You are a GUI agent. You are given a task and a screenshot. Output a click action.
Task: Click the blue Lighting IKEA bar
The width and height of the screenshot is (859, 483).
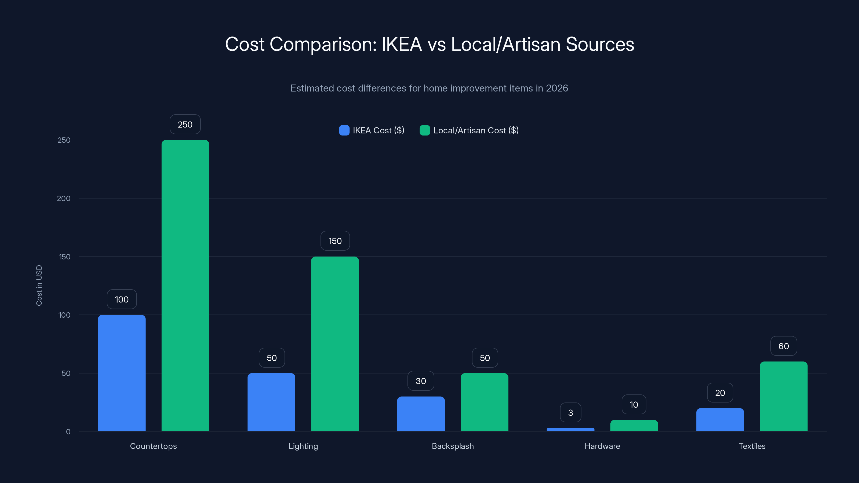point(271,402)
